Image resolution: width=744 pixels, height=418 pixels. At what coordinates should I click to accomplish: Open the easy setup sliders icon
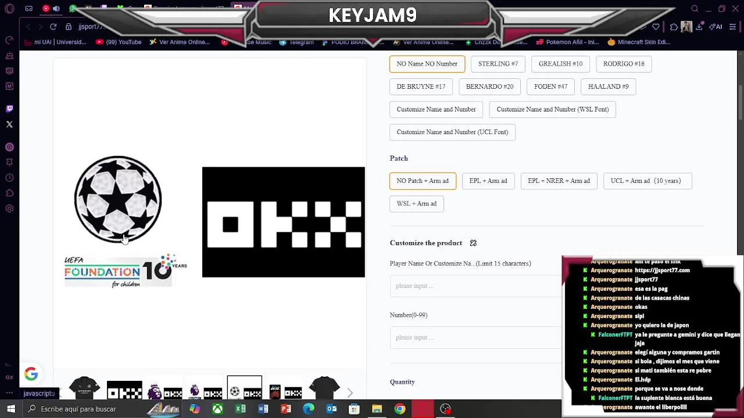coord(733,27)
